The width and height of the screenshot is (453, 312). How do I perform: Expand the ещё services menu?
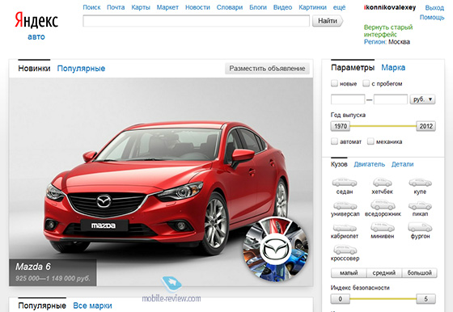(339, 7)
